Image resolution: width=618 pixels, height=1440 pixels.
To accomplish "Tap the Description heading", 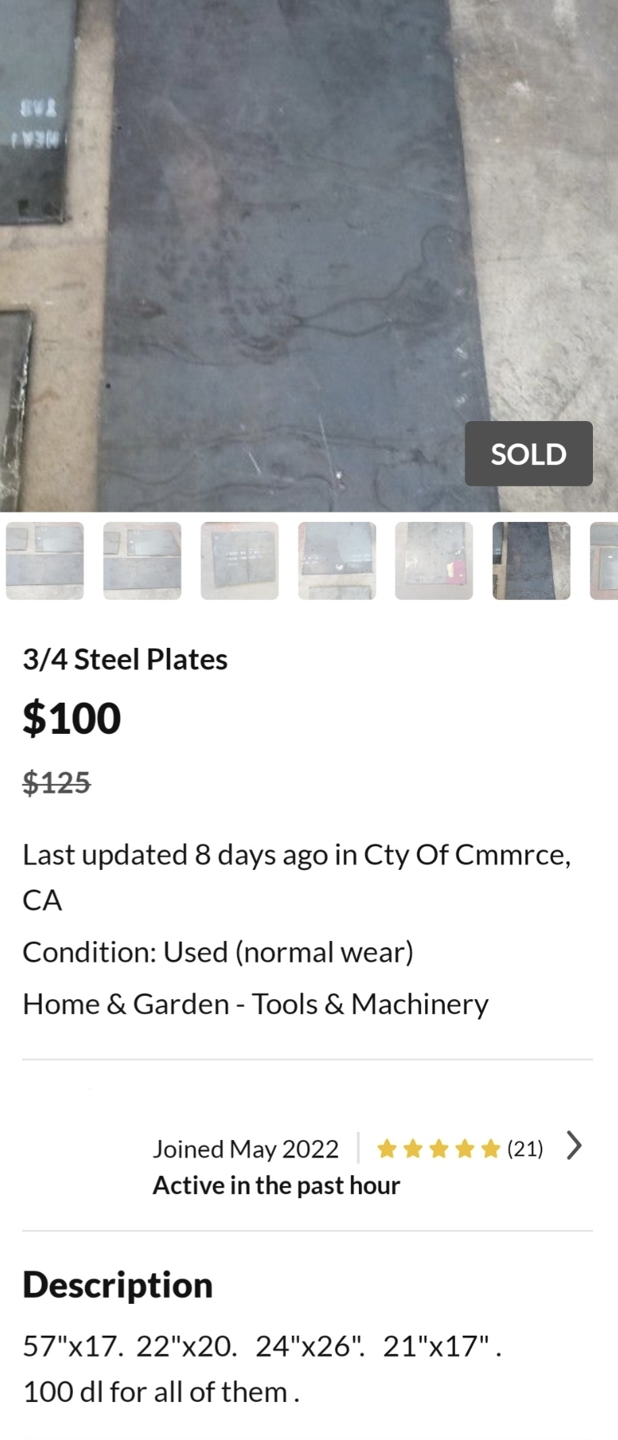I will click(118, 1285).
